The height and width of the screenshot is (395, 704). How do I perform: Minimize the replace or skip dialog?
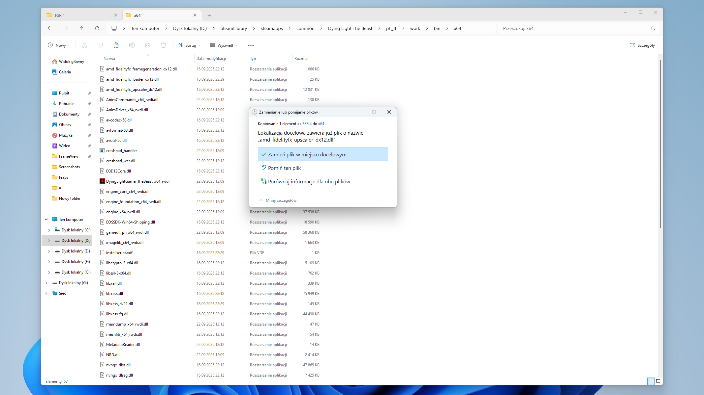(x=359, y=112)
